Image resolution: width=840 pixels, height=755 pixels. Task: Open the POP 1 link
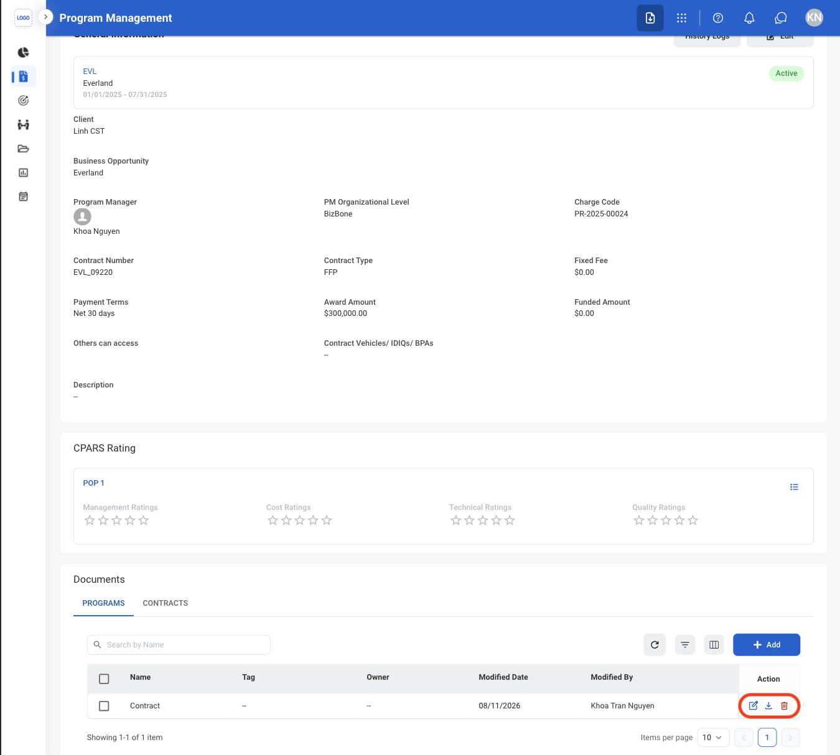point(93,483)
